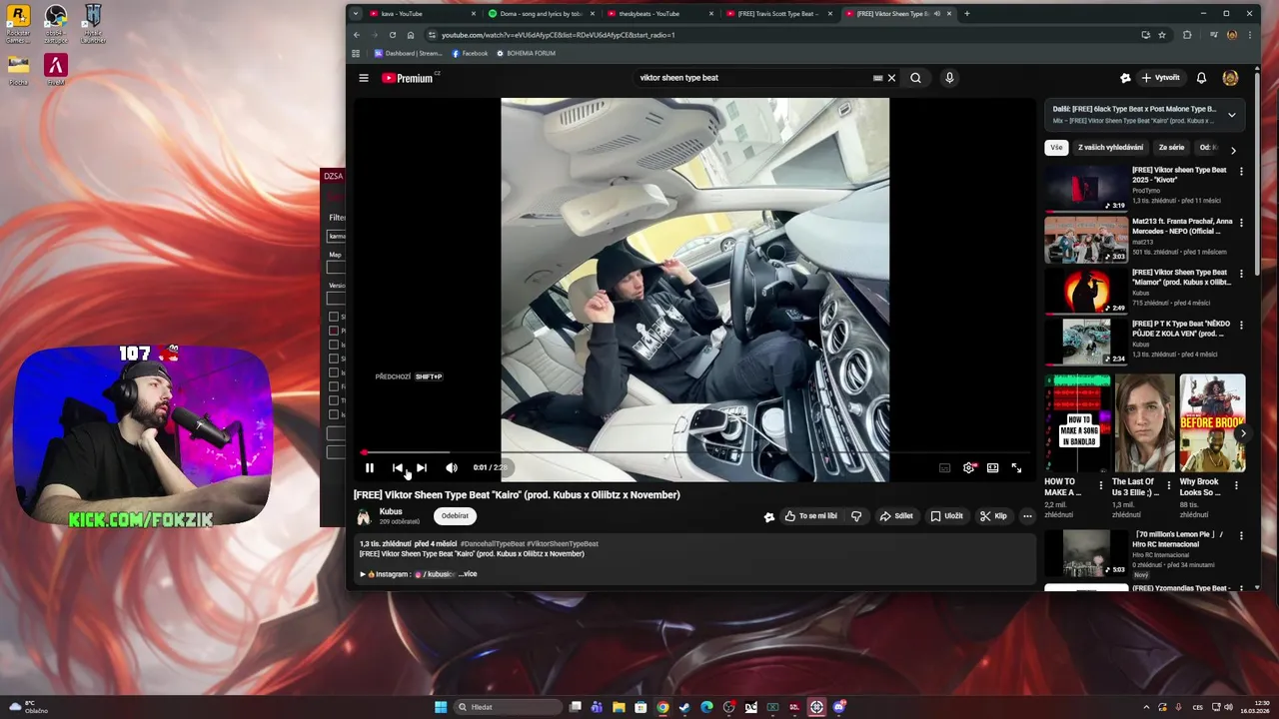This screenshot has width=1279, height=719.
Task: Skip to previous video in player
Action: pos(398,467)
